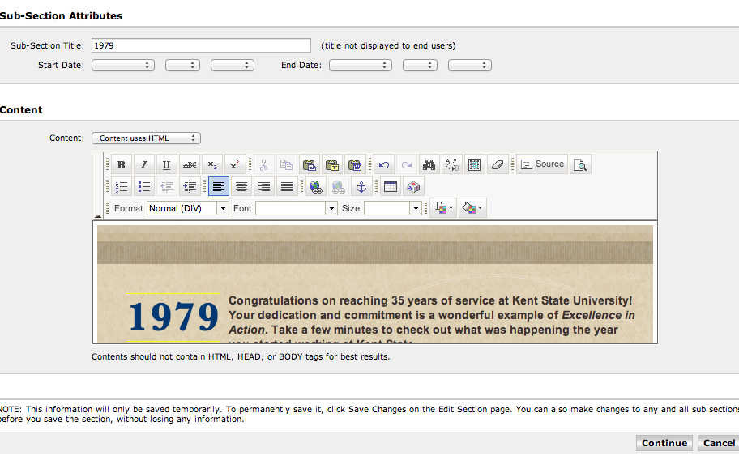This screenshot has height=460, width=739.
Task: Click Paste as plain text icon
Action: click(331, 164)
